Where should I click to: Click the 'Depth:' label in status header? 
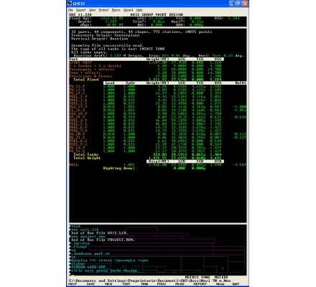pos(85,22)
